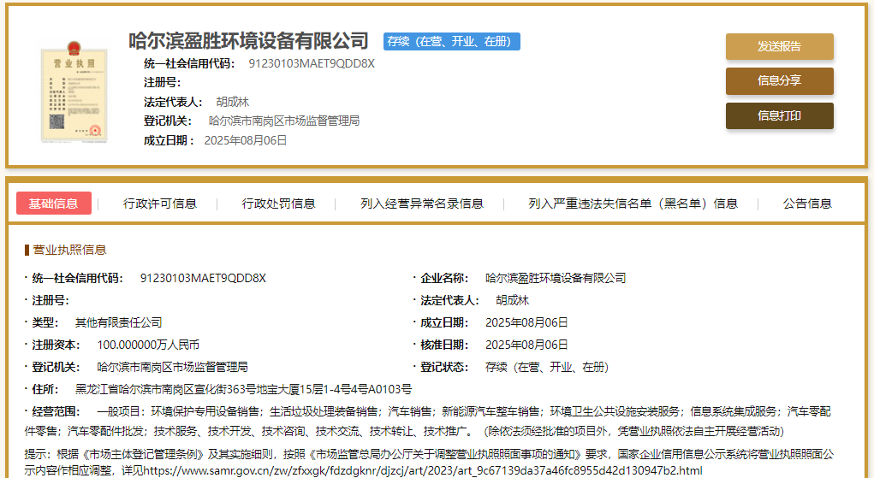The width and height of the screenshot is (874, 478).
Task: Switch to the 行政许可信息 tab
Action: pyautogui.click(x=160, y=204)
